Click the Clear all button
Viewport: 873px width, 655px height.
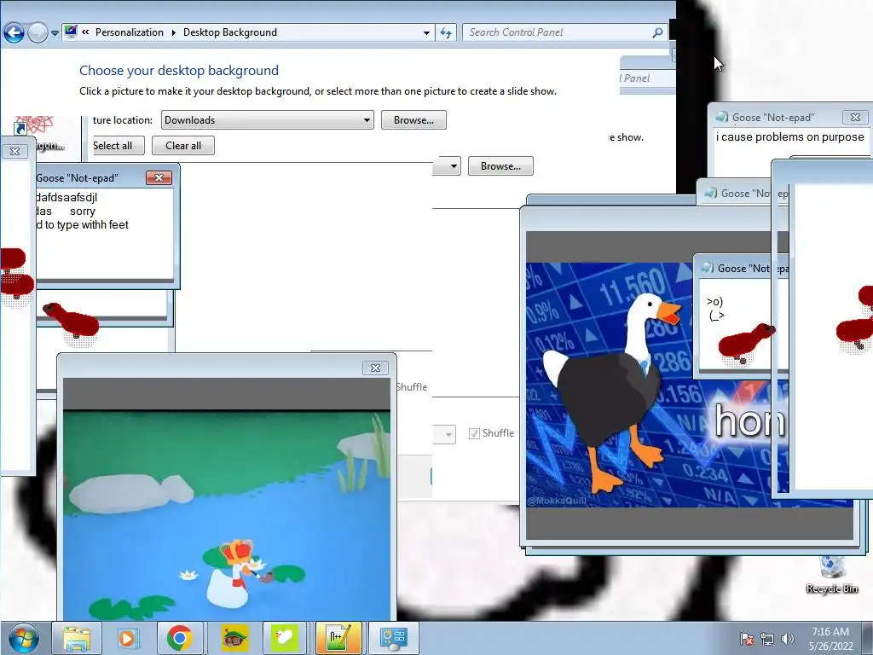tap(183, 145)
